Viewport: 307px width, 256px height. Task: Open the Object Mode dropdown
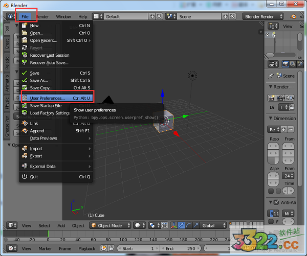(111, 225)
